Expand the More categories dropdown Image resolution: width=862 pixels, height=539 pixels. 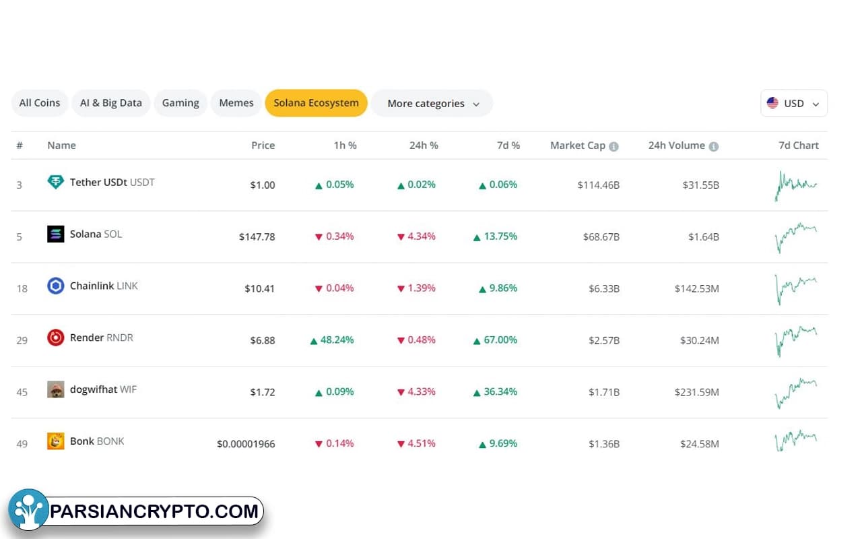click(x=432, y=103)
